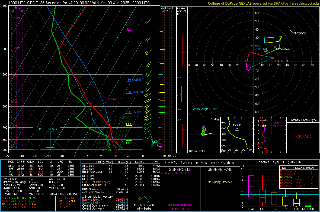Click the LCL-EL (Cloud Layer) row

tap(121, 182)
